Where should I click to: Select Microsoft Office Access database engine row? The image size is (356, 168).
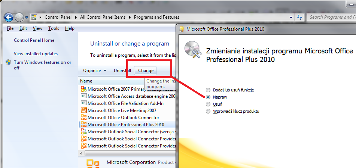click(128, 96)
